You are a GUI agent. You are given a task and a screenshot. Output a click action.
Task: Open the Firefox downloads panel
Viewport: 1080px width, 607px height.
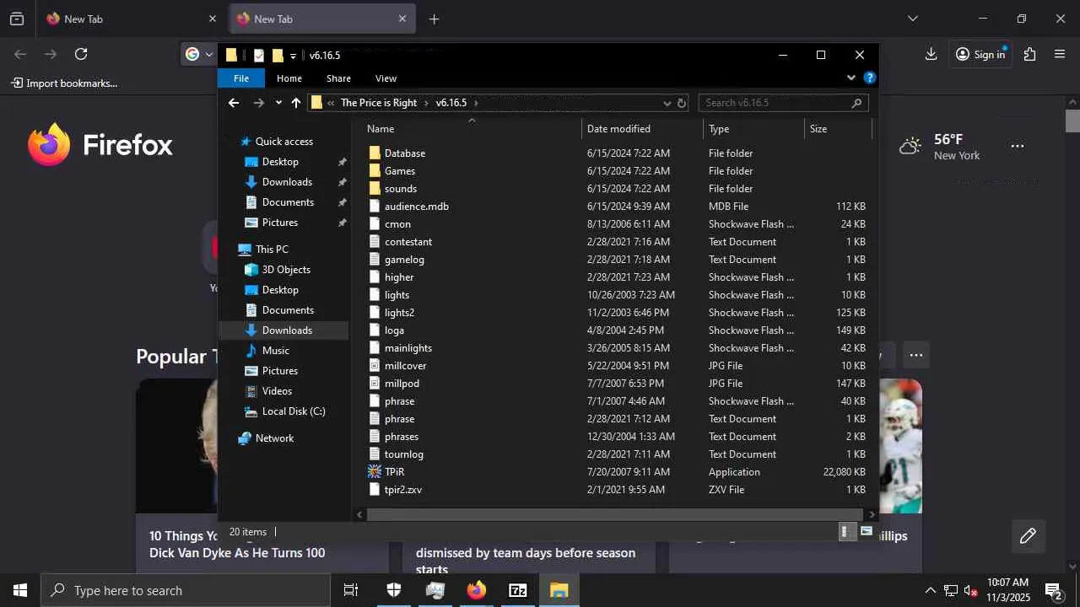tap(931, 54)
